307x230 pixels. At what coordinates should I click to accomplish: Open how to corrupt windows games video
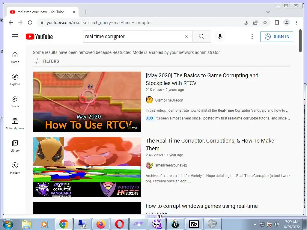point(202,208)
